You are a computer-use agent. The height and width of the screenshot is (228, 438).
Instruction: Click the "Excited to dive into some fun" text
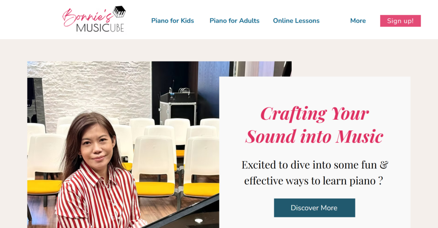[x=309, y=165]
